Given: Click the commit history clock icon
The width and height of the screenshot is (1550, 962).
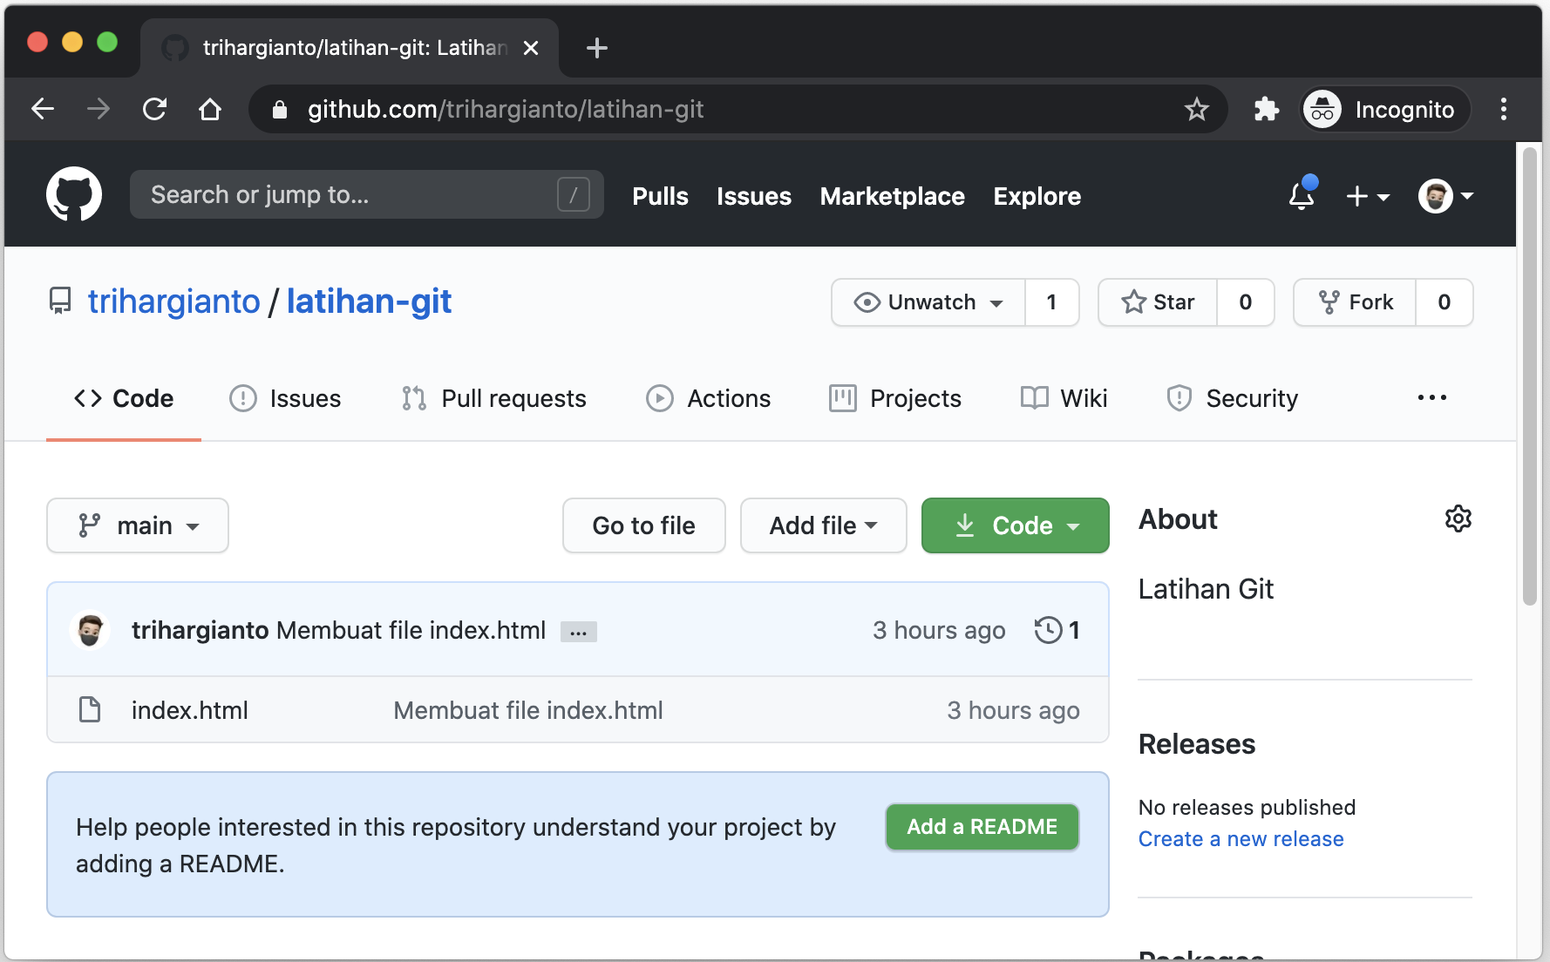Looking at the screenshot, I should 1047,630.
